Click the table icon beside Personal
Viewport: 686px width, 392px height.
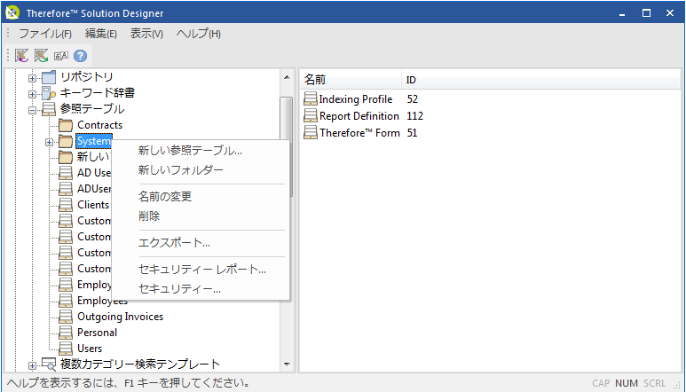point(66,333)
